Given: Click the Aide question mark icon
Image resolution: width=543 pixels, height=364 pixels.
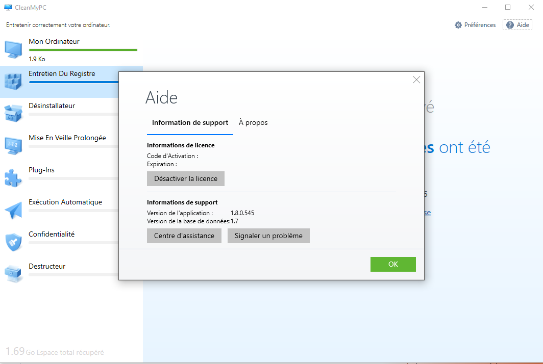Looking at the screenshot, I should tap(510, 25).
